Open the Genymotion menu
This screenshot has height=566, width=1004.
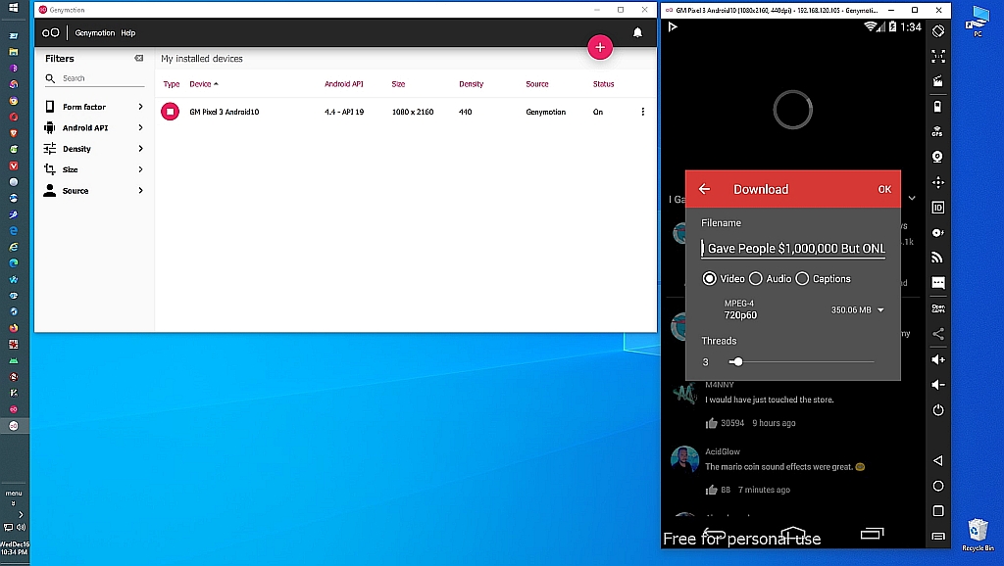[x=95, y=33]
